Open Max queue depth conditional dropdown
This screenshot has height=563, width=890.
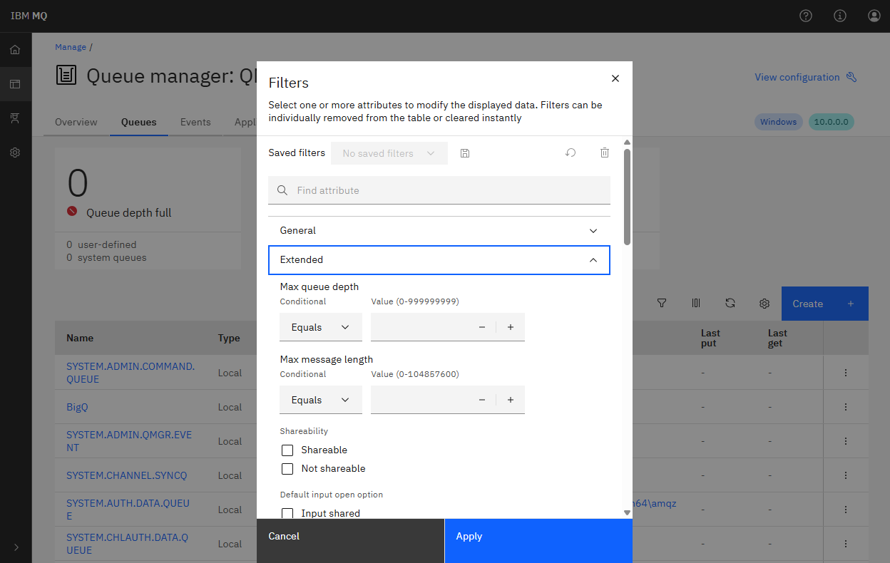(x=321, y=327)
